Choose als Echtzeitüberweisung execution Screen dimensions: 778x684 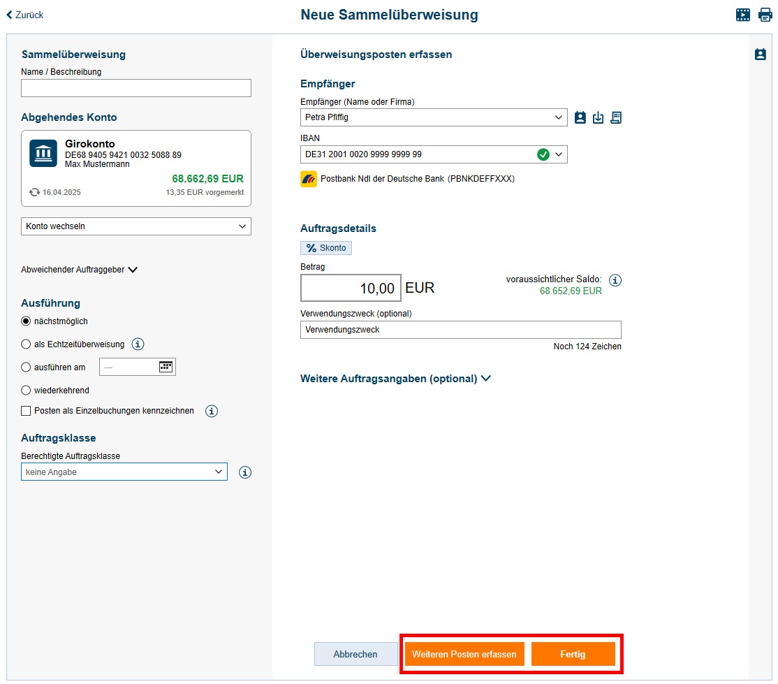[x=25, y=344]
